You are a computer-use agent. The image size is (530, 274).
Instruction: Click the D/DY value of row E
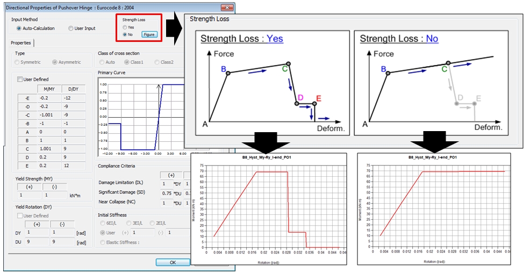tap(73, 165)
